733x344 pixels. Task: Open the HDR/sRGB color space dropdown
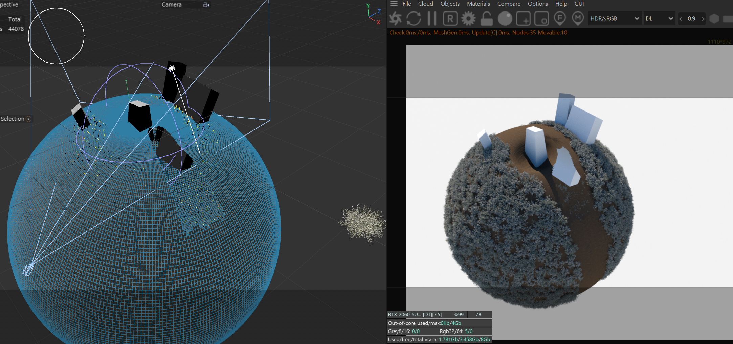(614, 19)
